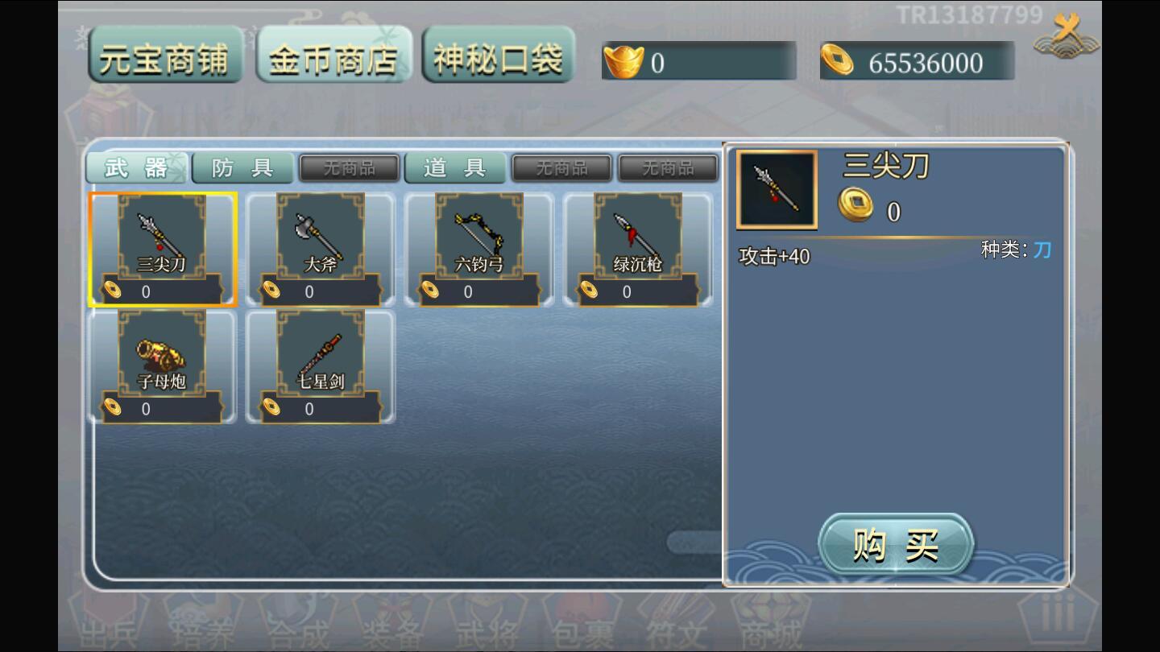Viewport: 1160px width, 652px height.
Task: Click the 三尖刀 preview thumbnail in detail panel
Action: (777, 190)
